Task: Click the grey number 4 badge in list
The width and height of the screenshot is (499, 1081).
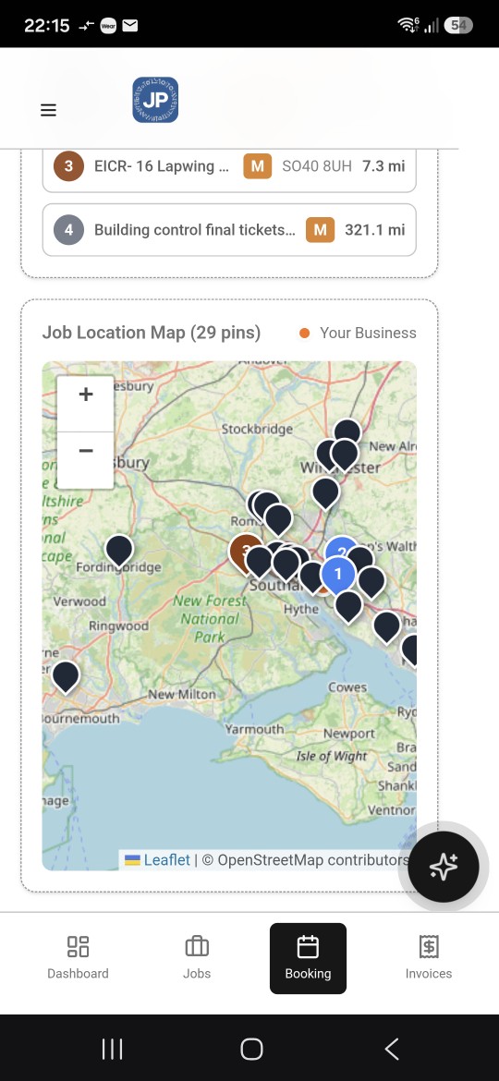Action: click(69, 229)
